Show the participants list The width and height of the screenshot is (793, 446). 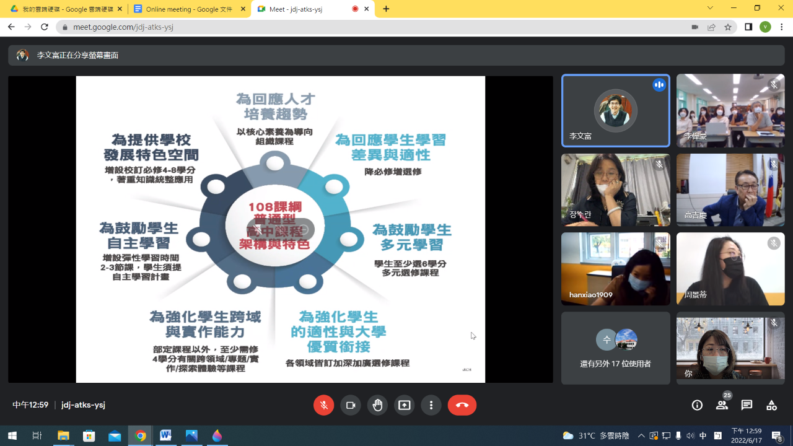(722, 405)
